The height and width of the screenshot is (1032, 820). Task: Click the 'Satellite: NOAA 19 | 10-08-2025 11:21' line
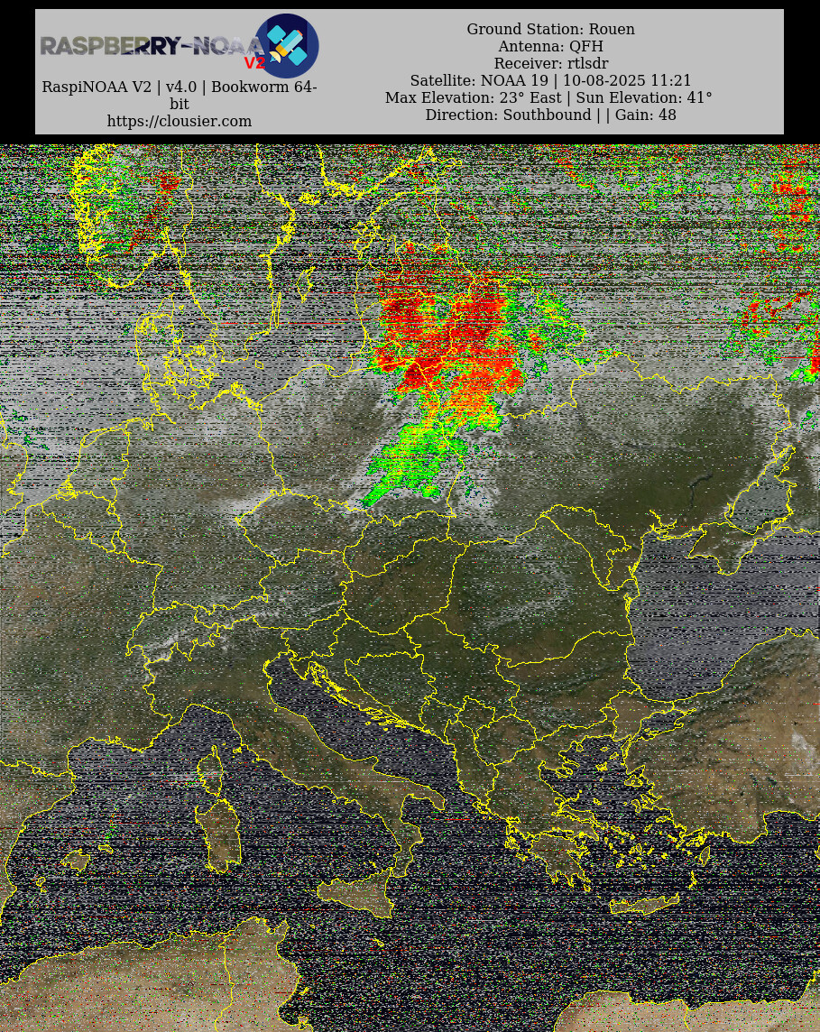[x=551, y=80]
